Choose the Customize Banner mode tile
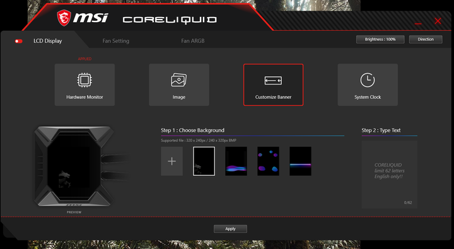Screen dimensions: 454x249 click(x=273, y=85)
